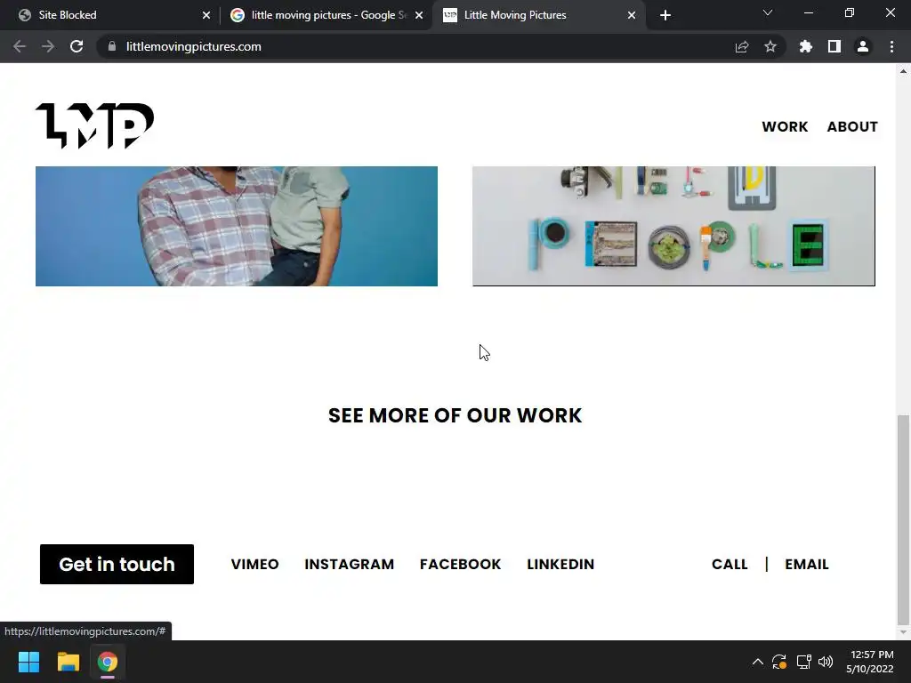Bookmark this page with the star icon

coord(770,46)
